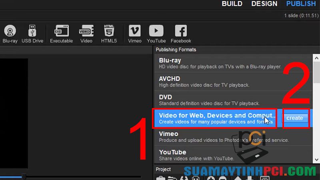Click the Publishing Formats scrollbar thumb

click(316, 72)
